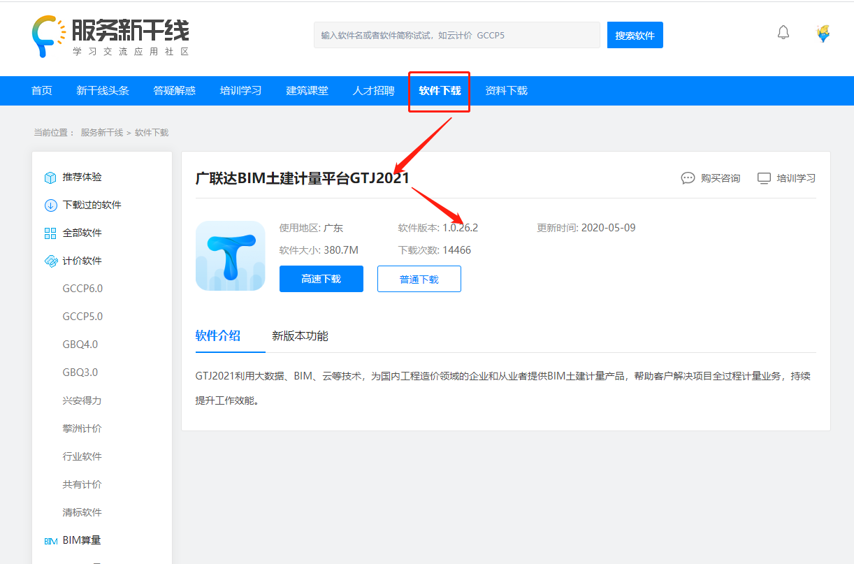Image resolution: width=854 pixels, height=564 pixels.
Task: Select 擎洲计价 in sidebar list
Action: pyautogui.click(x=82, y=428)
